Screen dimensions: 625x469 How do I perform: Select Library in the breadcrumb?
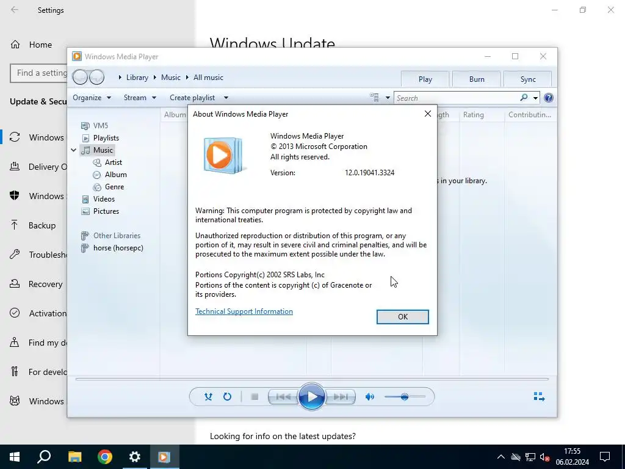(x=137, y=78)
